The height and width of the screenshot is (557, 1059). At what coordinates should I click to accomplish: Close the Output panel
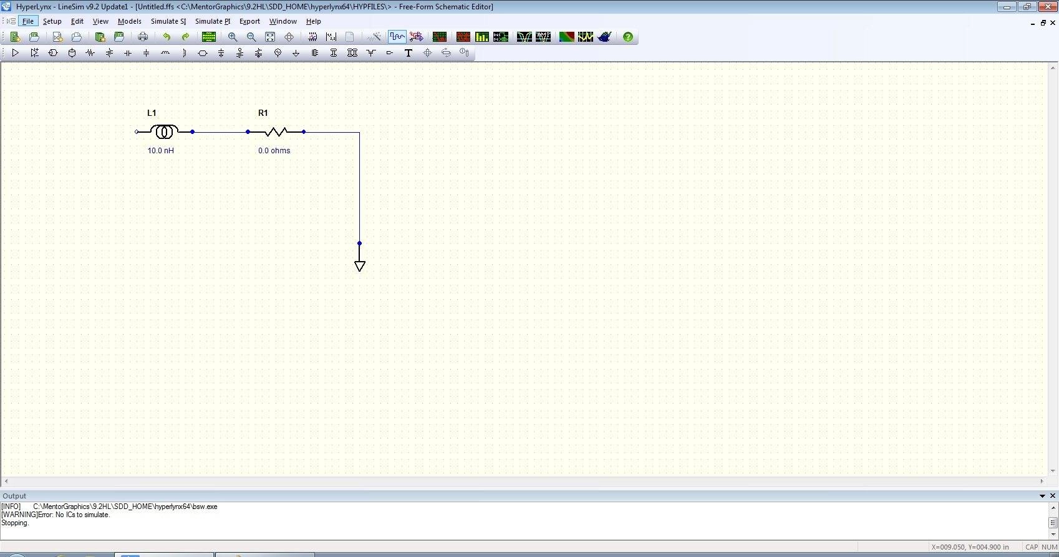pos(1053,496)
